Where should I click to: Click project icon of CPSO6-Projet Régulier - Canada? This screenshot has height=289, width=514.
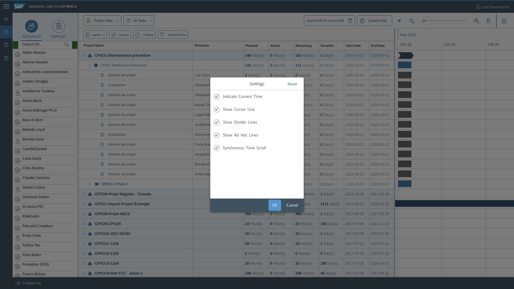pyautogui.click(x=90, y=194)
